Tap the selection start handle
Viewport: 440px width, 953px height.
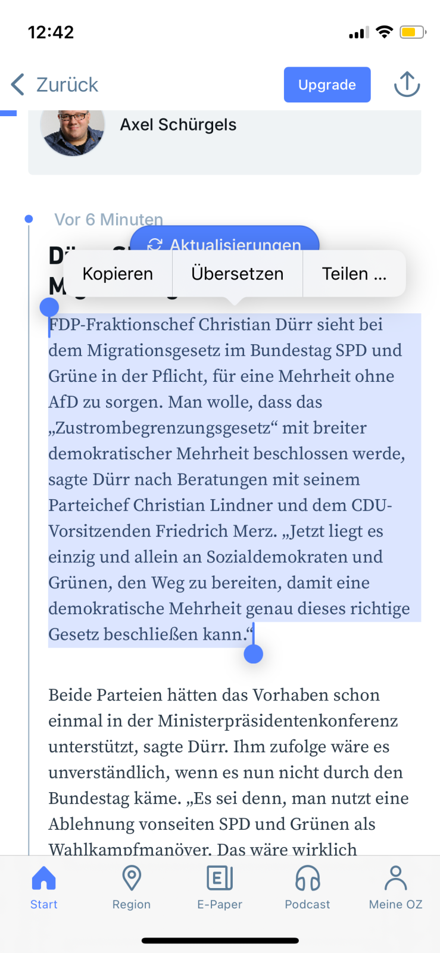49,307
